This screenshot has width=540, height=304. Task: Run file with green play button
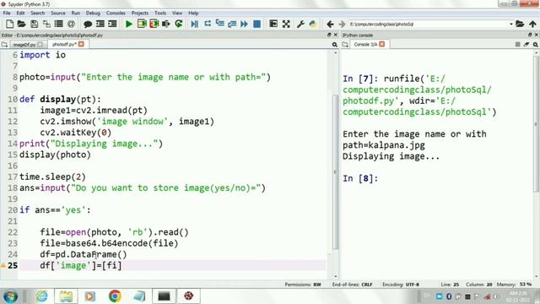[x=129, y=24]
